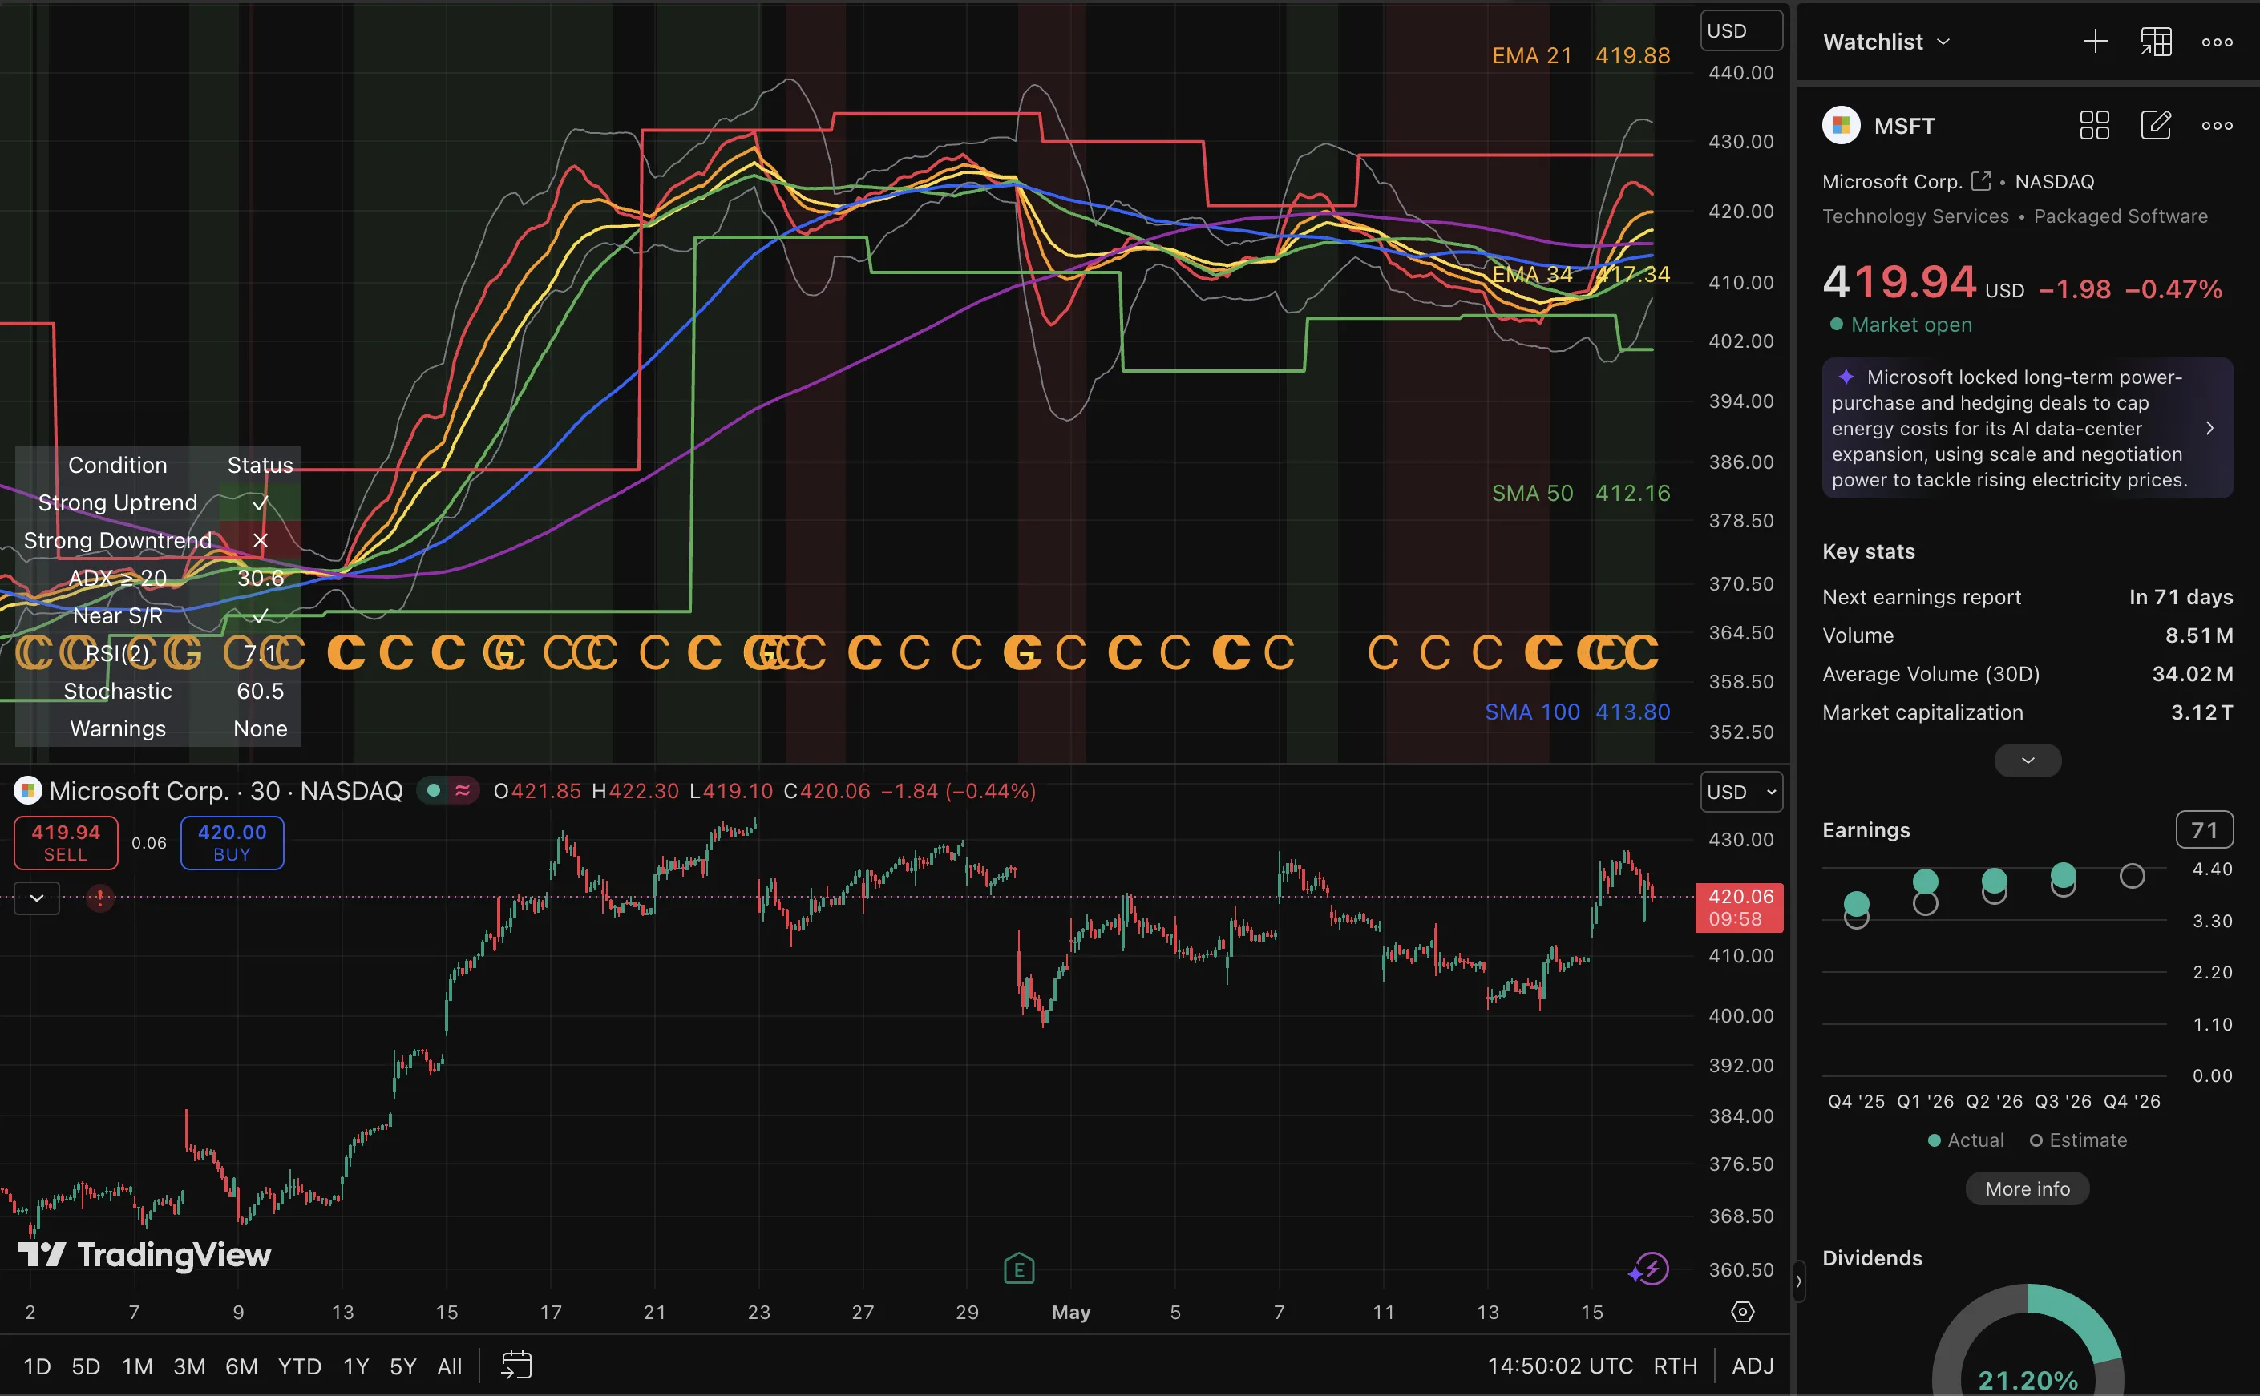Expand the news summary arrow
This screenshot has height=1396, width=2260.
click(x=2209, y=427)
